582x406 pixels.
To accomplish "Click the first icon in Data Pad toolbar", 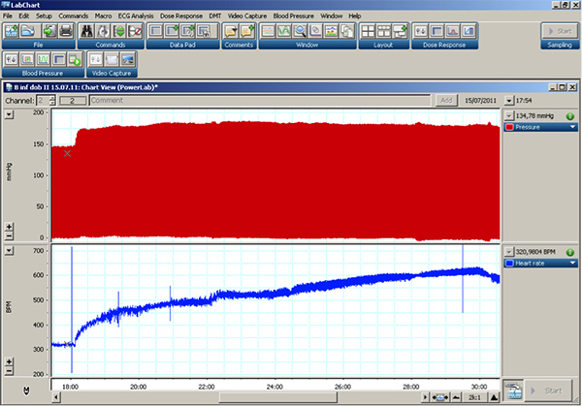I will 156,31.
